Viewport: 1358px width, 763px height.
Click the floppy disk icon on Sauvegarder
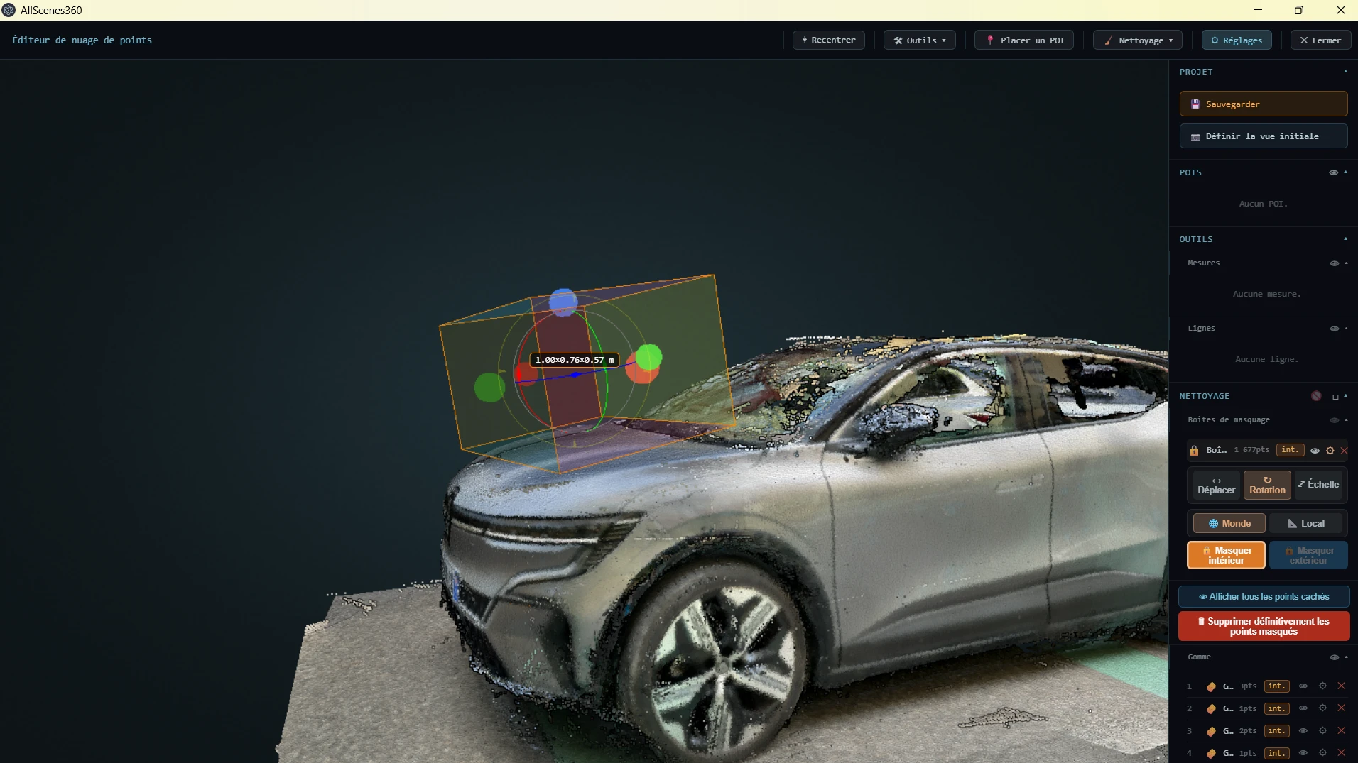[x=1195, y=104]
